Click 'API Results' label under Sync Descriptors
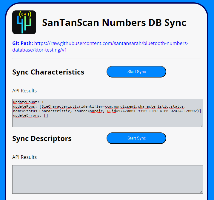Viewport: 214px width, 200px height. (x=24, y=157)
